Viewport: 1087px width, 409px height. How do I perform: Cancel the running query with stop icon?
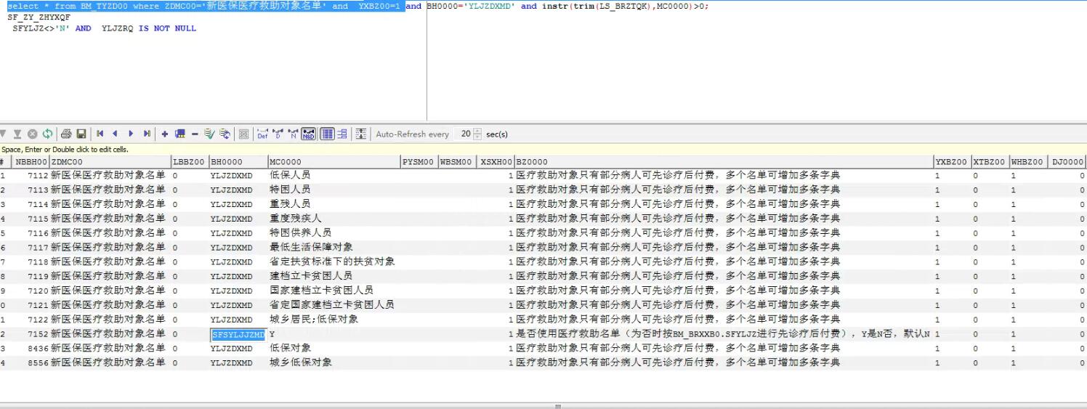point(32,134)
